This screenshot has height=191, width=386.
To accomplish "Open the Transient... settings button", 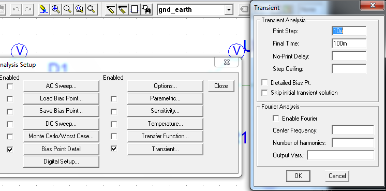I will (165, 149).
